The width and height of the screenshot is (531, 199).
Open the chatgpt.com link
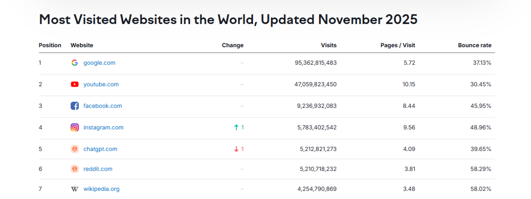tap(100, 149)
